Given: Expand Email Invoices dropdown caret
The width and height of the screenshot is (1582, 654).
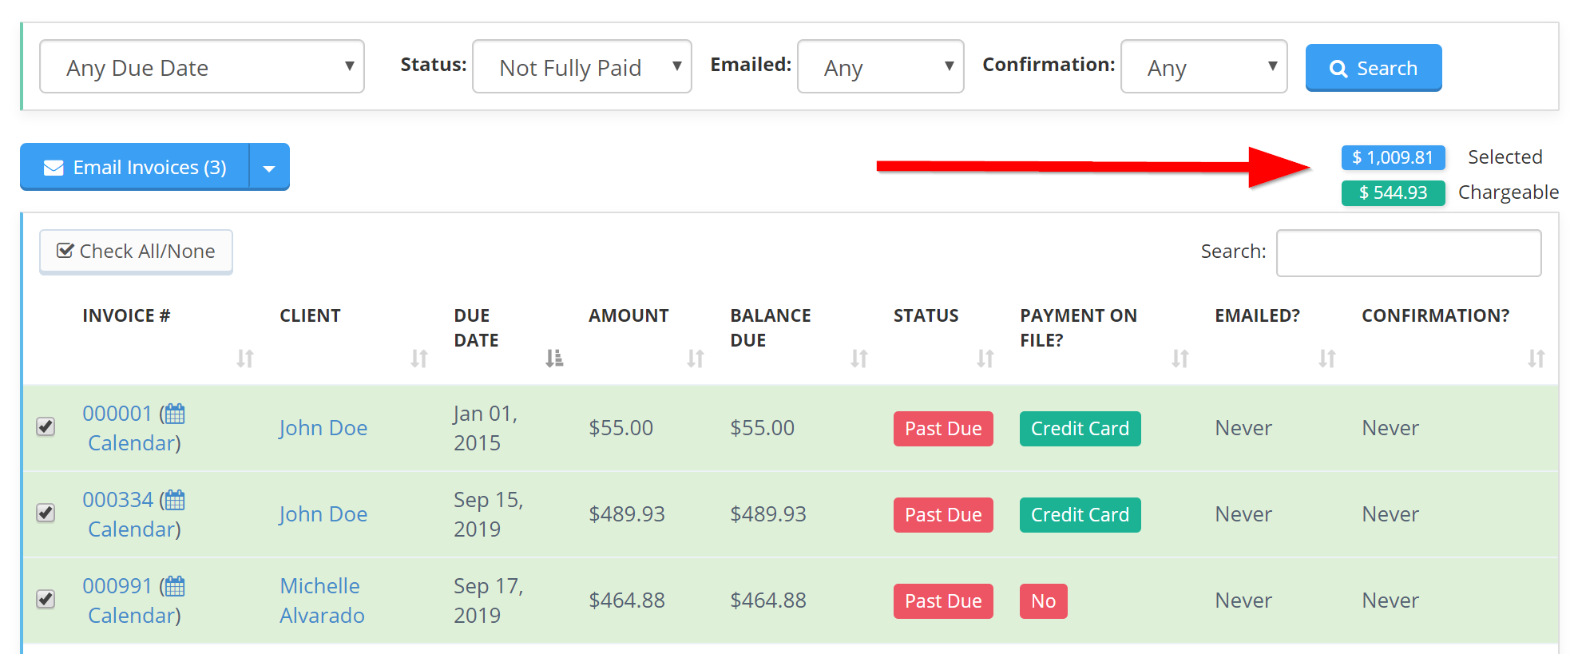Looking at the screenshot, I should (269, 167).
